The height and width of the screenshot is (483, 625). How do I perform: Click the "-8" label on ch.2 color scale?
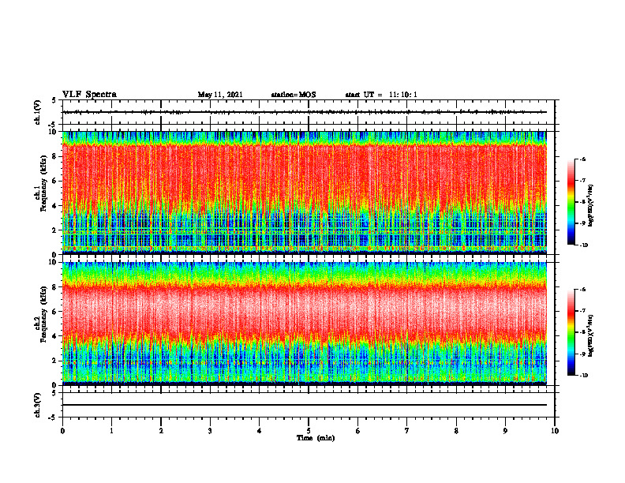point(582,332)
